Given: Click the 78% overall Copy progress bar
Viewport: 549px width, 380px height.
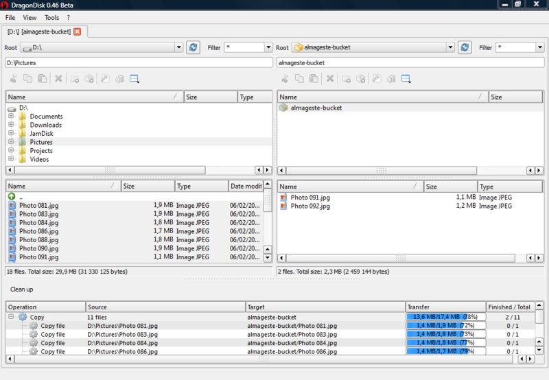Looking at the screenshot, I should [445, 317].
